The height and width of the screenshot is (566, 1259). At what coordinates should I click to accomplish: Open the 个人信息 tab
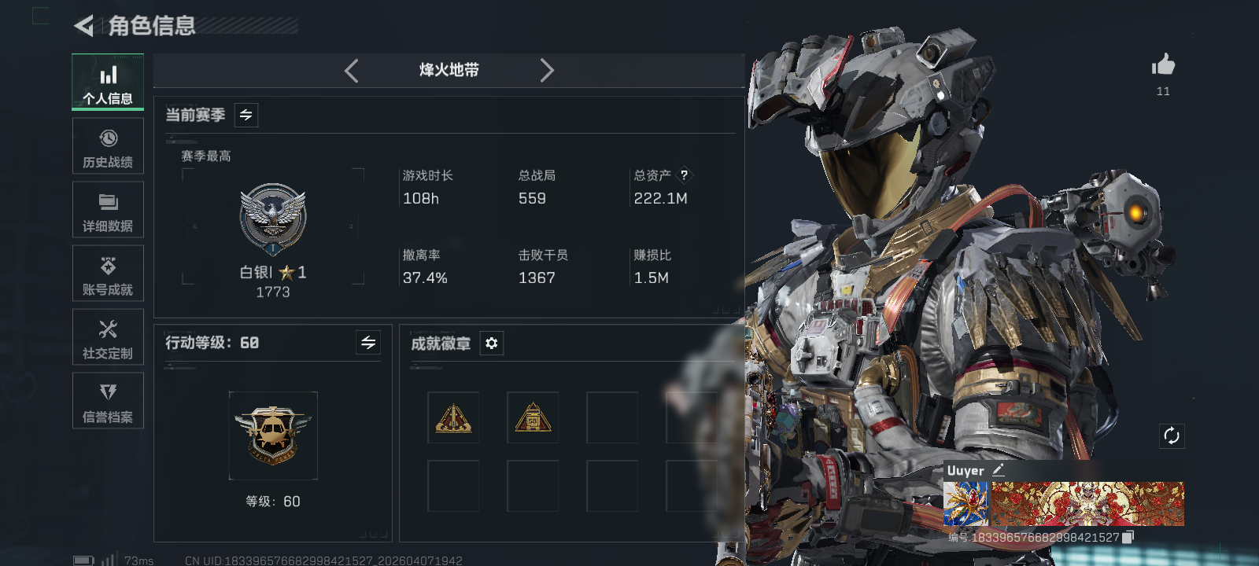(108, 82)
